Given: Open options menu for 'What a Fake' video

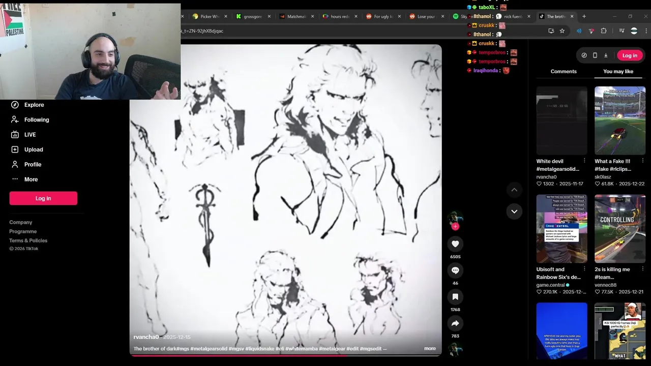Looking at the screenshot, I should [x=642, y=161].
